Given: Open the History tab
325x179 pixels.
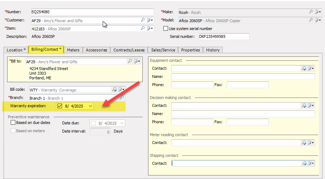Looking at the screenshot, I should [213, 50].
